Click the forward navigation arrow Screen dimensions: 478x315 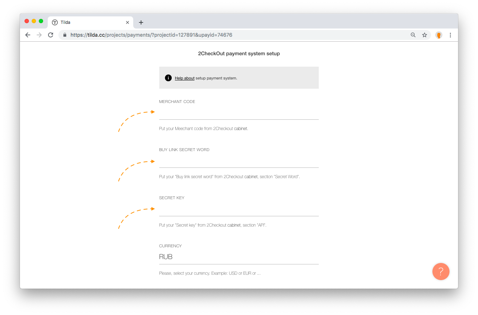[x=39, y=35]
